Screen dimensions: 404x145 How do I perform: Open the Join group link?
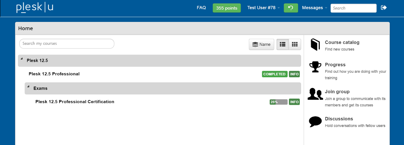(337, 92)
